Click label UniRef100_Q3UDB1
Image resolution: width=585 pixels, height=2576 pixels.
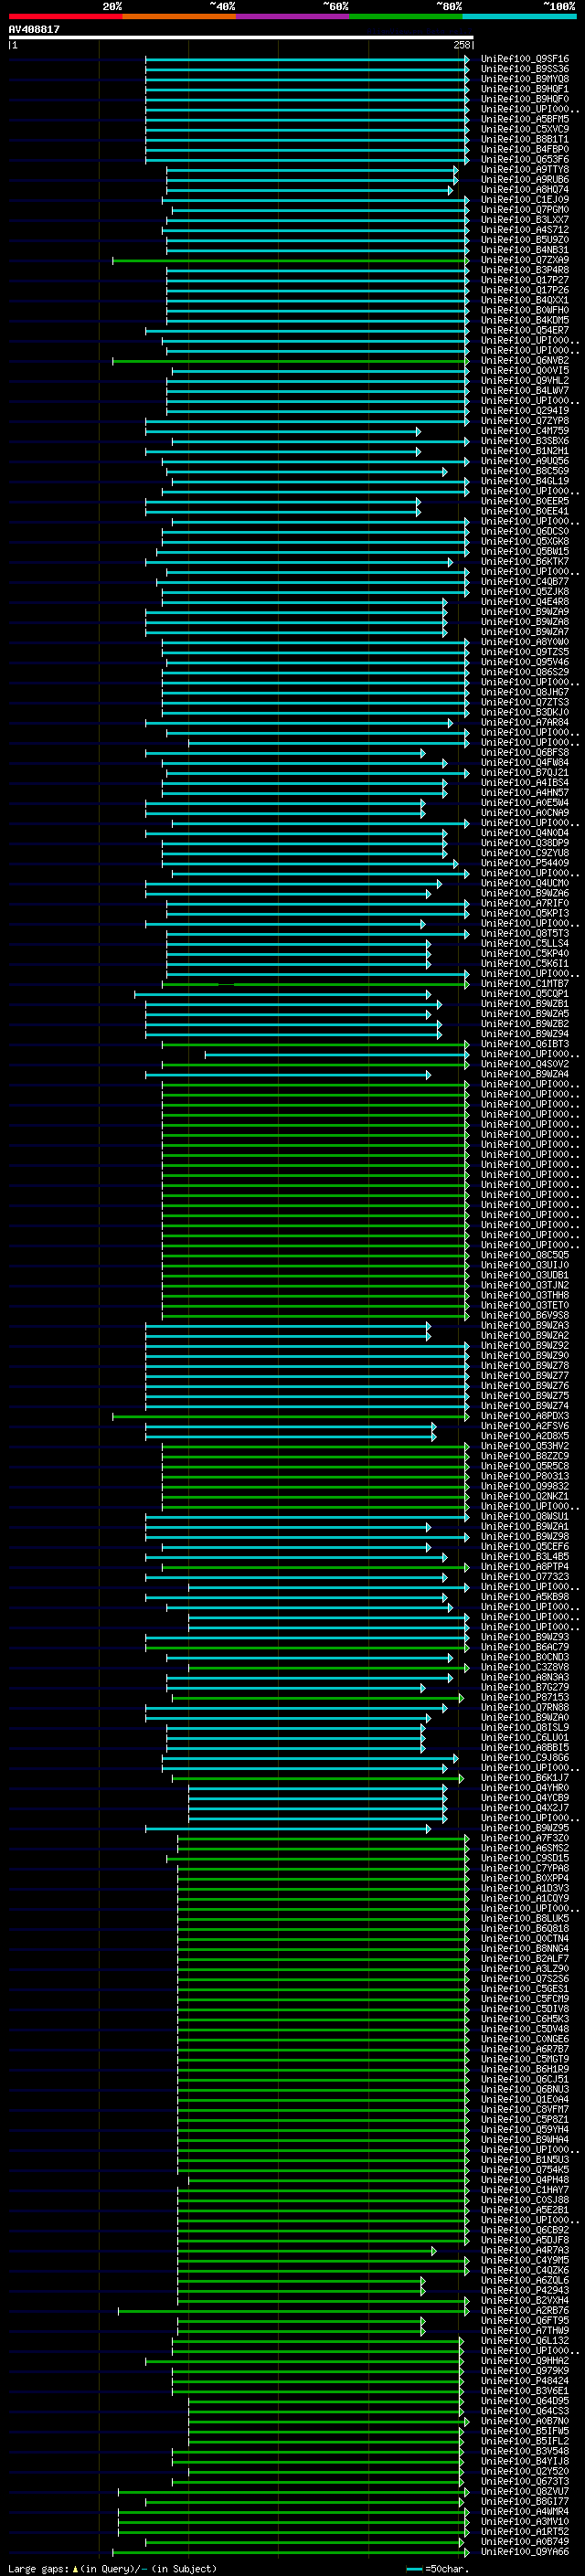click(525, 1275)
